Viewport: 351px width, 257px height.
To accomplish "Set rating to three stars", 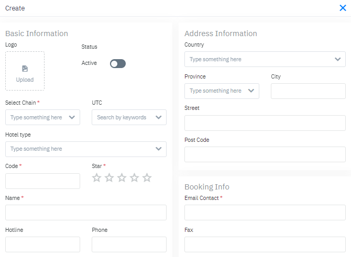I will pos(122,178).
